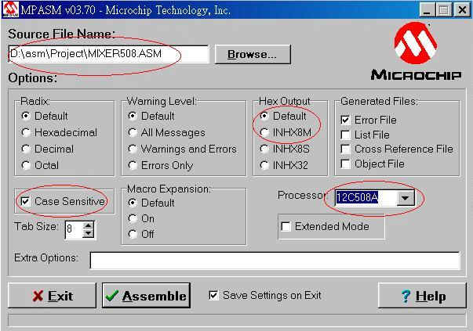Decrease Tab Size with down arrow
Viewport: 473px width, 331px height.
pyautogui.click(x=88, y=233)
